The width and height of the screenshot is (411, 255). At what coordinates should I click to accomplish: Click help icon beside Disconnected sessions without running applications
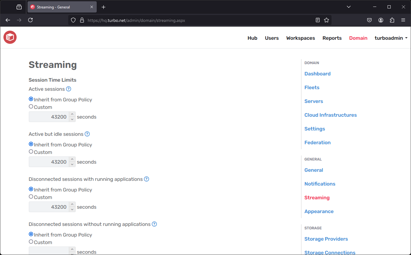pyautogui.click(x=154, y=224)
